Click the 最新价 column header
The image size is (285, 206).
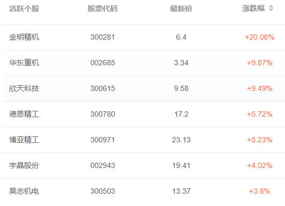[x=181, y=9]
